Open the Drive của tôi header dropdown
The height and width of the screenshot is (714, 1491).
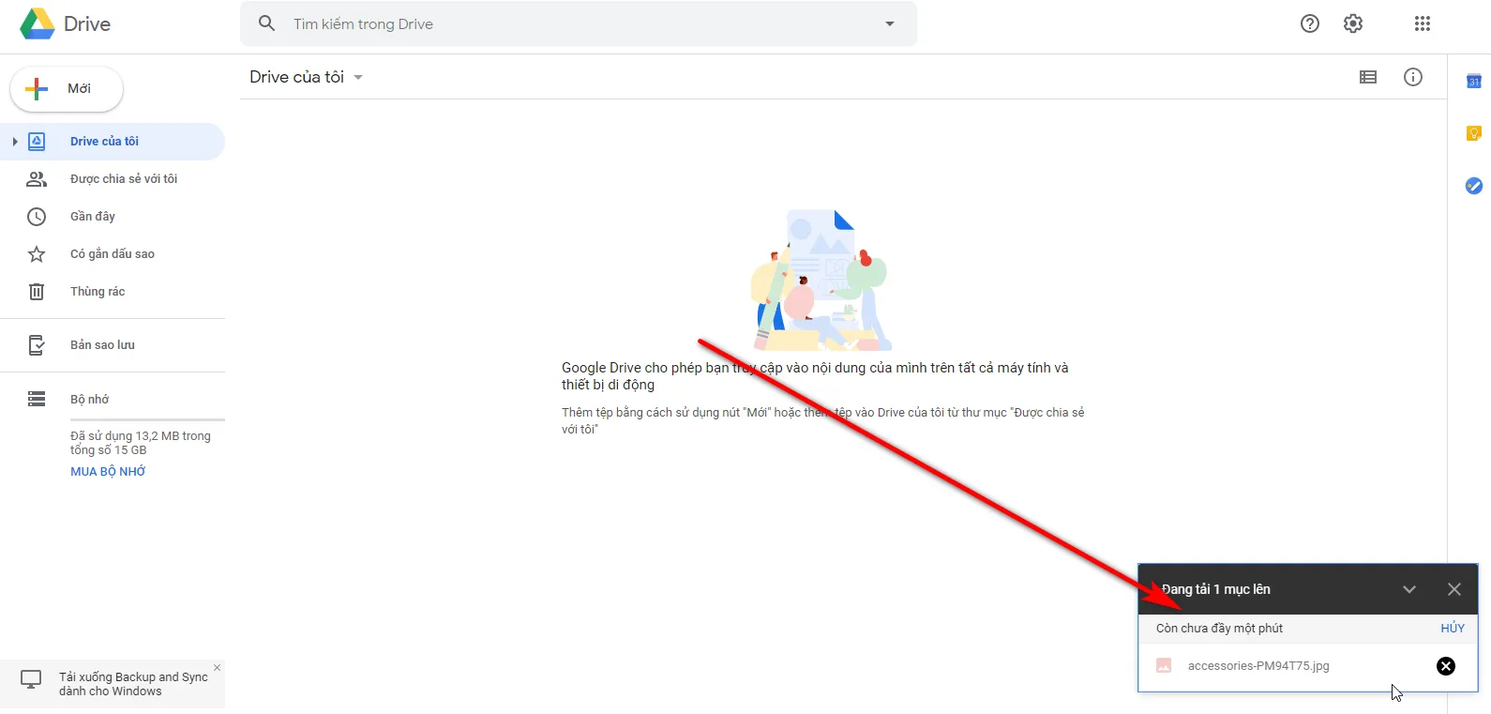[358, 77]
